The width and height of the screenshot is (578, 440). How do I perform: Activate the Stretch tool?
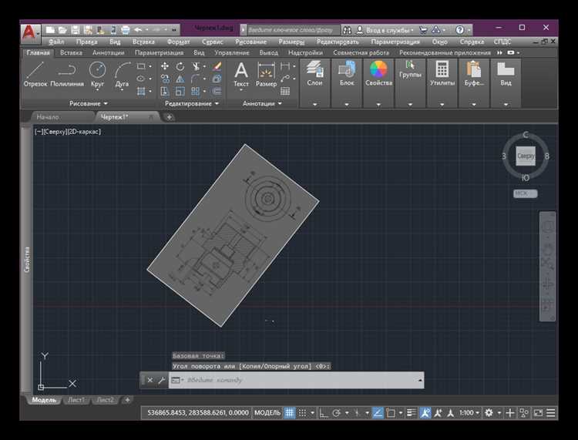[x=164, y=91]
